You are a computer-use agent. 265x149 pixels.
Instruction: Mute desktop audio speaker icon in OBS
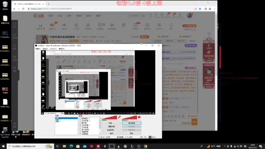tap(139, 117)
